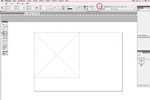Click the fill swatch in the toolbox

pos(4,46)
